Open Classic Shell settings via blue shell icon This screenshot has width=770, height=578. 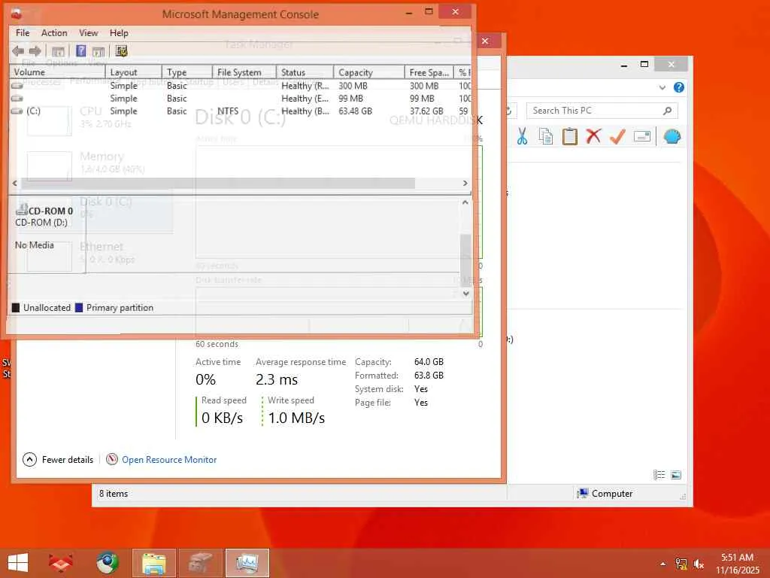pos(671,136)
